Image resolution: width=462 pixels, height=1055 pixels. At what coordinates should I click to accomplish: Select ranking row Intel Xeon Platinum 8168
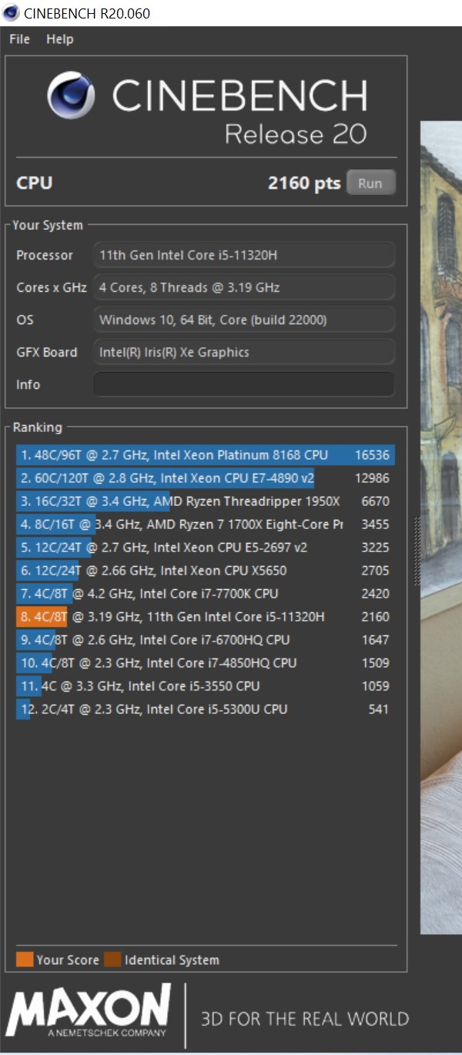click(x=205, y=455)
